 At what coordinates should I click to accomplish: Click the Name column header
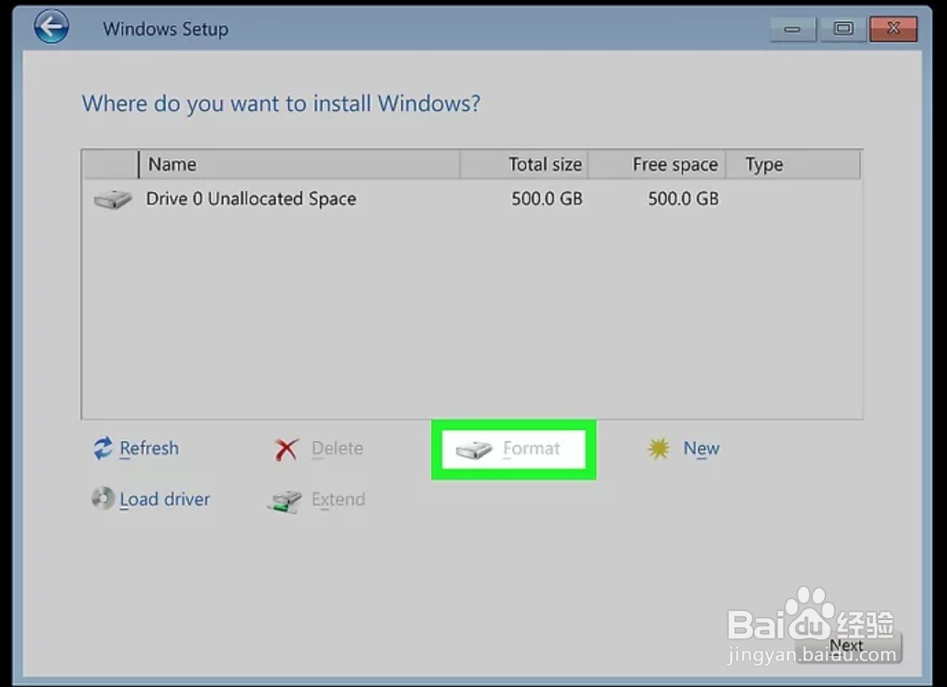(299, 164)
